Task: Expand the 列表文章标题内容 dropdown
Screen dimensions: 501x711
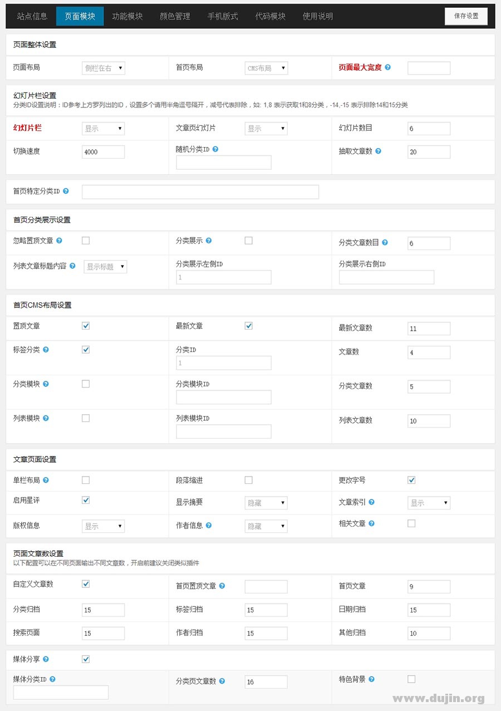Action: coord(106,267)
